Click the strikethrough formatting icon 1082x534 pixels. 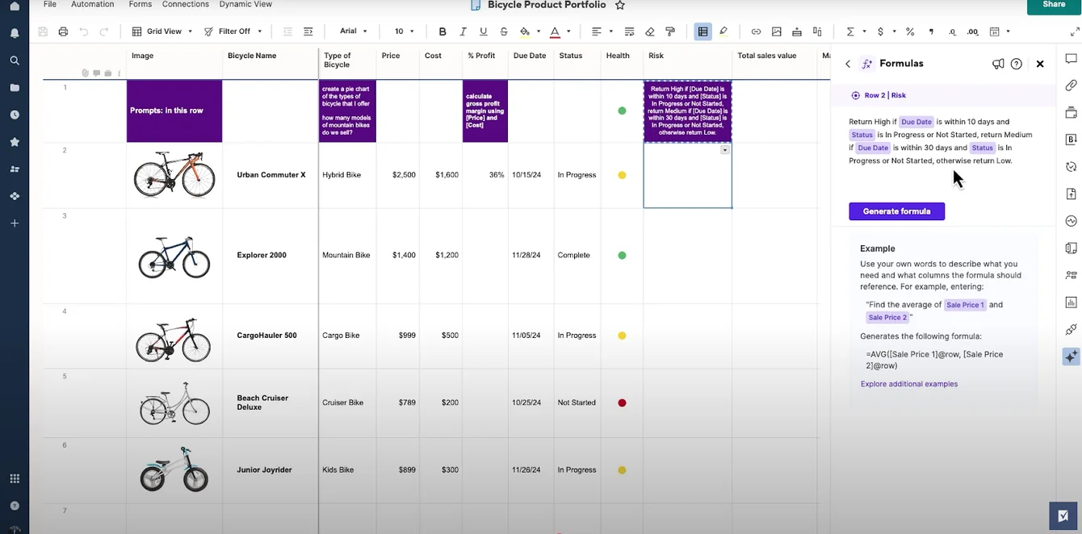pyautogui.click(x=504, y=31)
